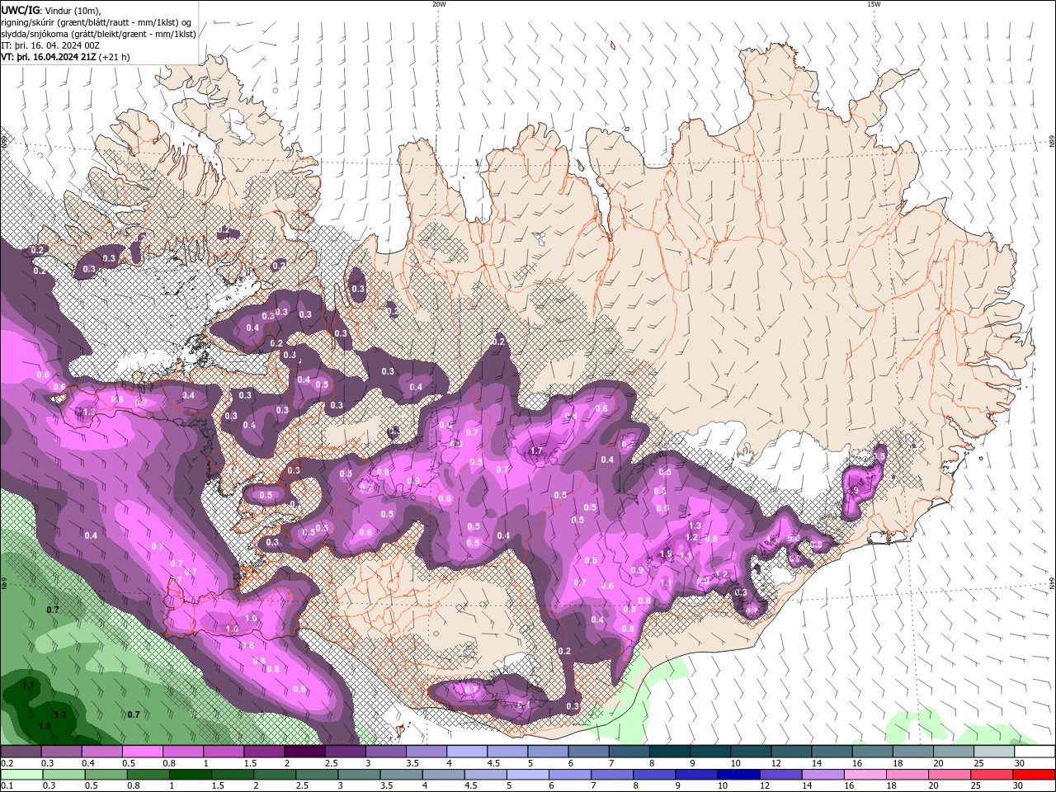The width and height of the screenshot is (1056, 792).
Task: Click the light lavender 4–4.5 upper legend swatch
Action: 467,752
